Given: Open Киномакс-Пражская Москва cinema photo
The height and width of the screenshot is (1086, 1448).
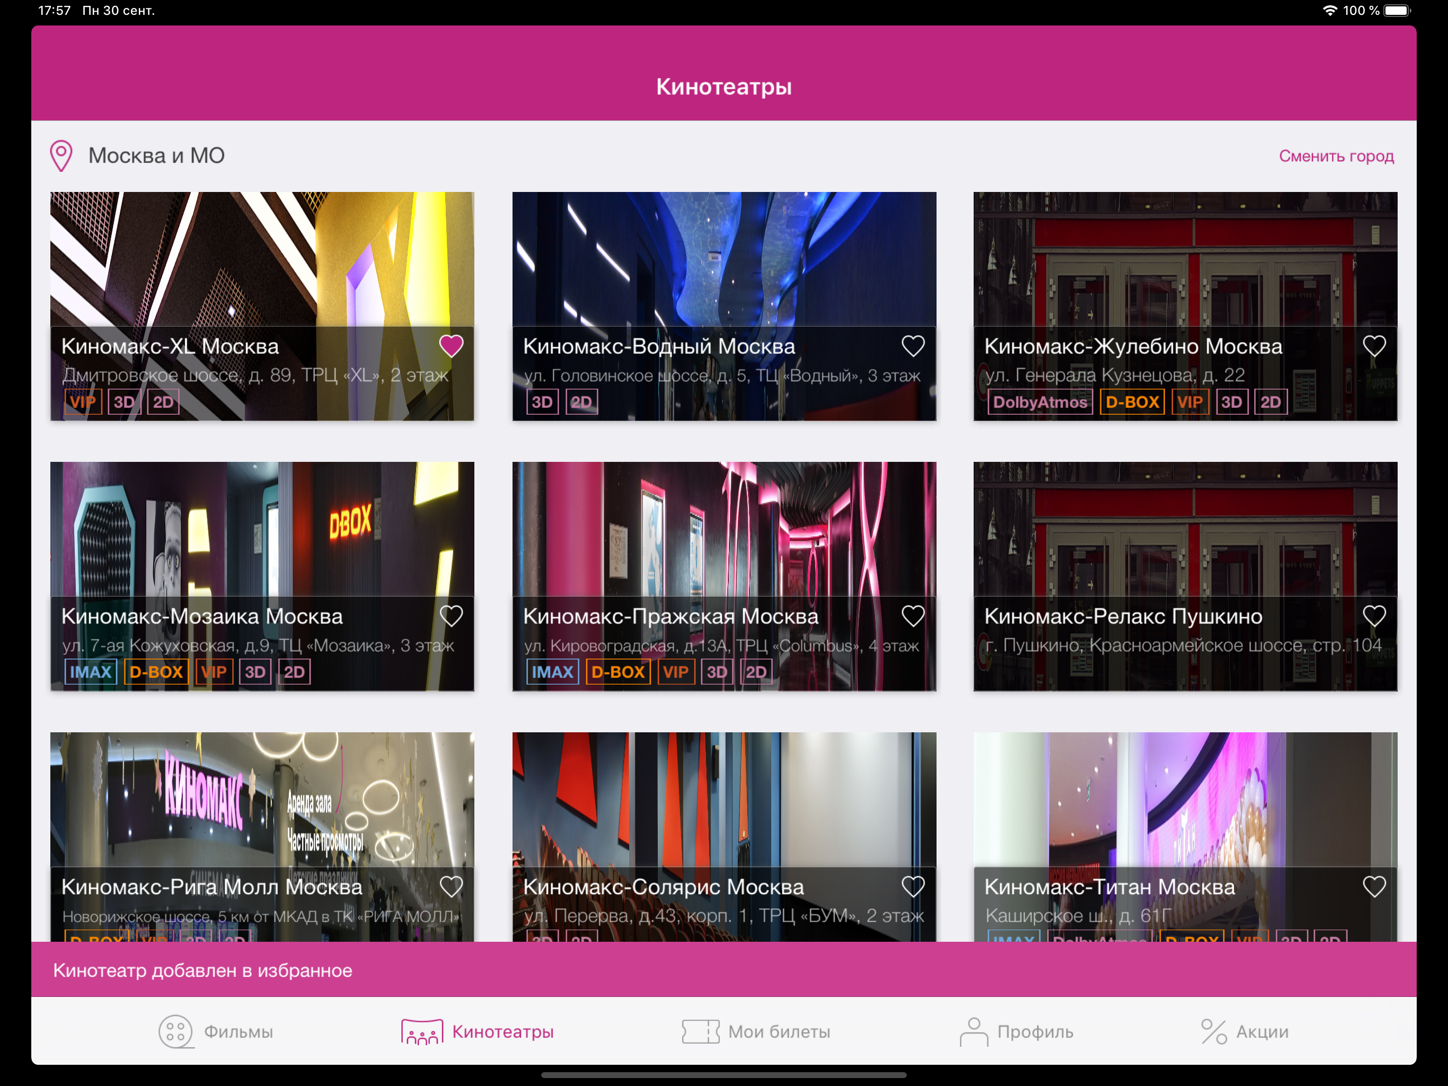Looking at the screenshot, I should [x=724, y=529].
